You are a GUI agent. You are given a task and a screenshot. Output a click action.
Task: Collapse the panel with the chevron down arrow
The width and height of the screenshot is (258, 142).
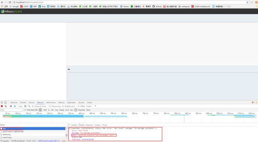tap(69, 69)
